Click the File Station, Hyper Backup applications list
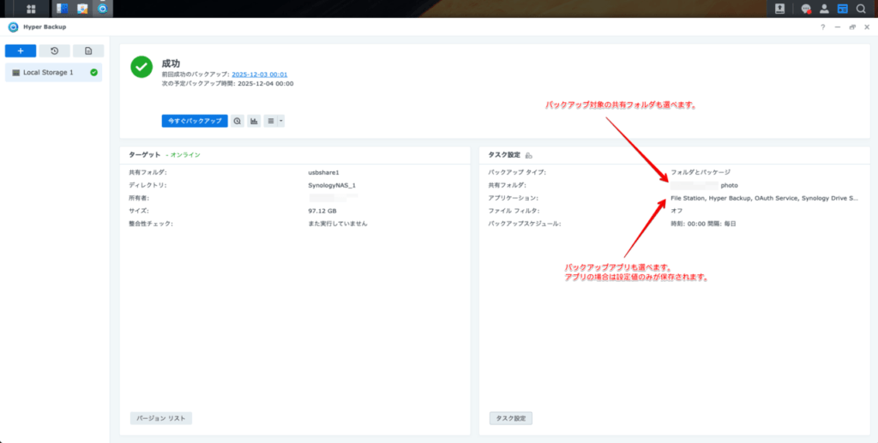 (764, 198)
